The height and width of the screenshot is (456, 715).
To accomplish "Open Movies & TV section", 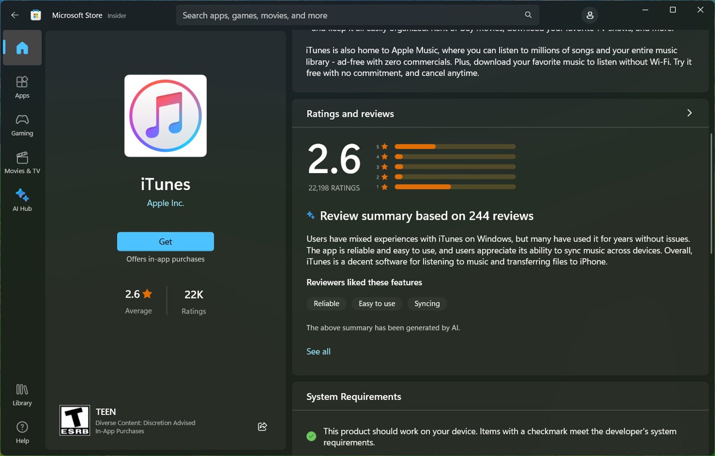I will click(x=22, y=163).
